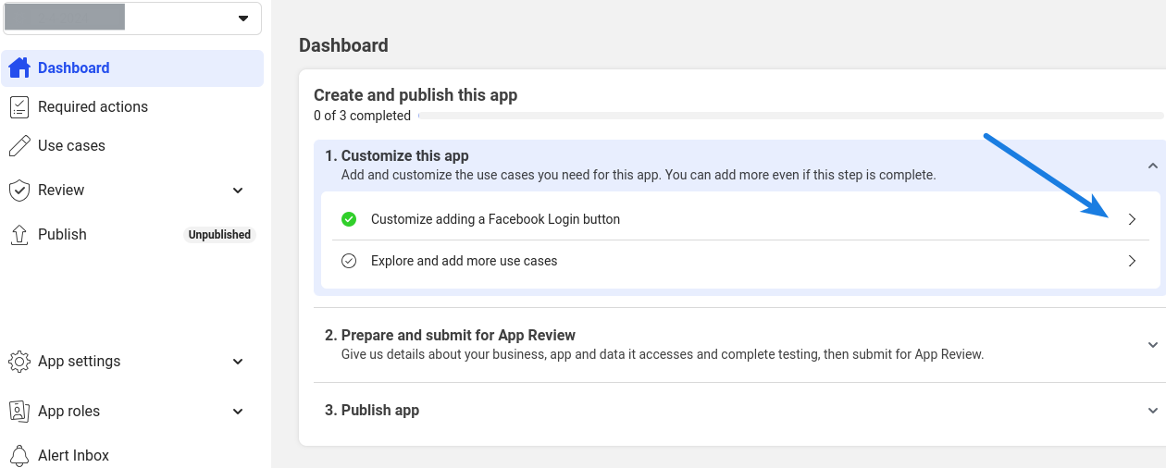Collapse the Customize this app section

click(1152, 166)
